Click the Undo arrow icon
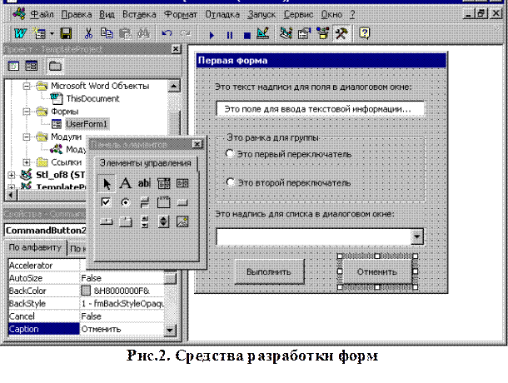The image size is (508, 383). [167, 33]
